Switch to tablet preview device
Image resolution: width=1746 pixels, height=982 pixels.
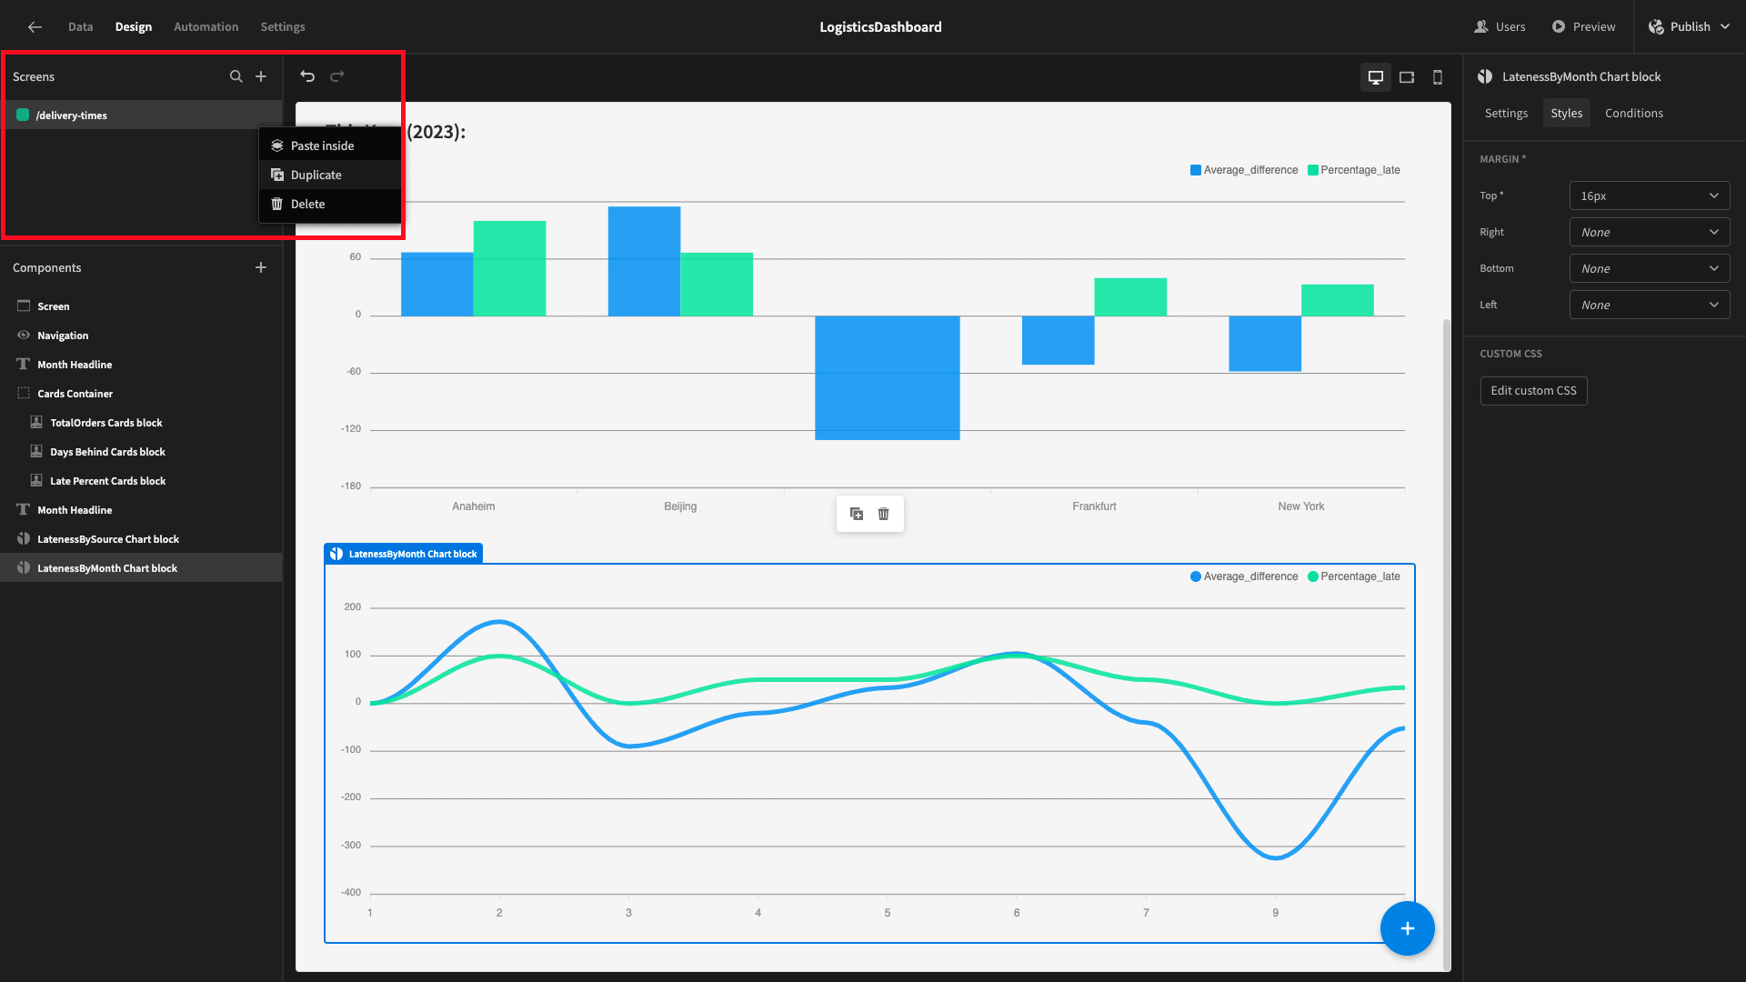(1407, 77)
